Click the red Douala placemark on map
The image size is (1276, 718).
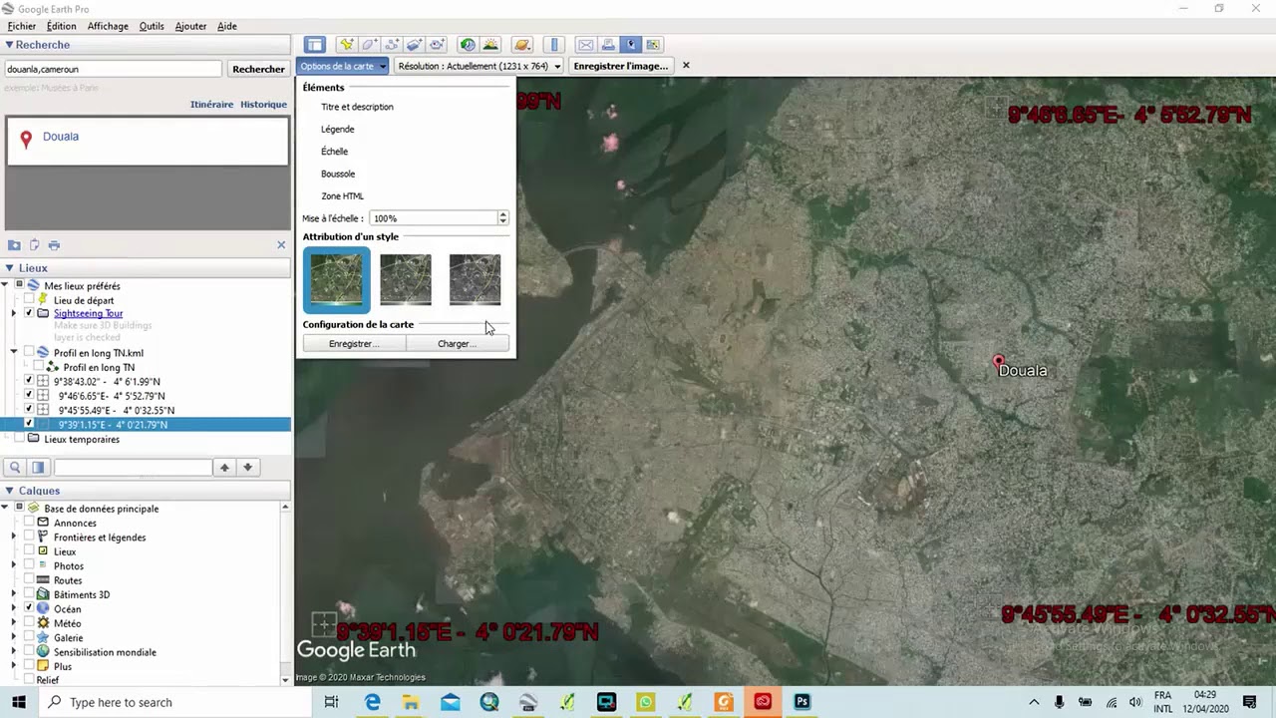pyautogui.click(x=999, y=363)
